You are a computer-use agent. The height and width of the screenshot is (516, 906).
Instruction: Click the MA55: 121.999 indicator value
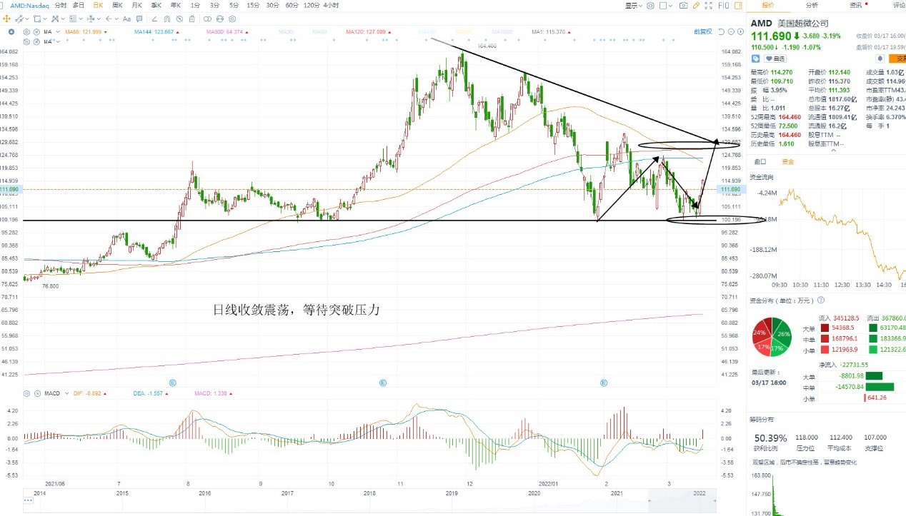[84, 32]
